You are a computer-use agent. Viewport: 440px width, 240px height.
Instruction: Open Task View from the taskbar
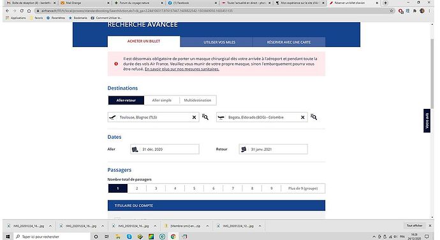click(106, 237)
